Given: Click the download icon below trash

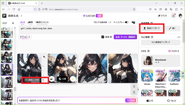Looking at the screenshot, I should pyautogui.click(x=134, y=92).
